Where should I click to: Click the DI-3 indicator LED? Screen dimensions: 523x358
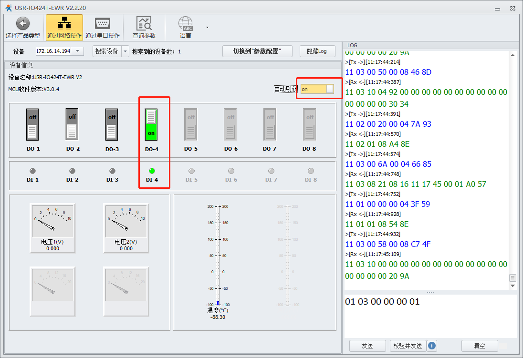(113, 171)
